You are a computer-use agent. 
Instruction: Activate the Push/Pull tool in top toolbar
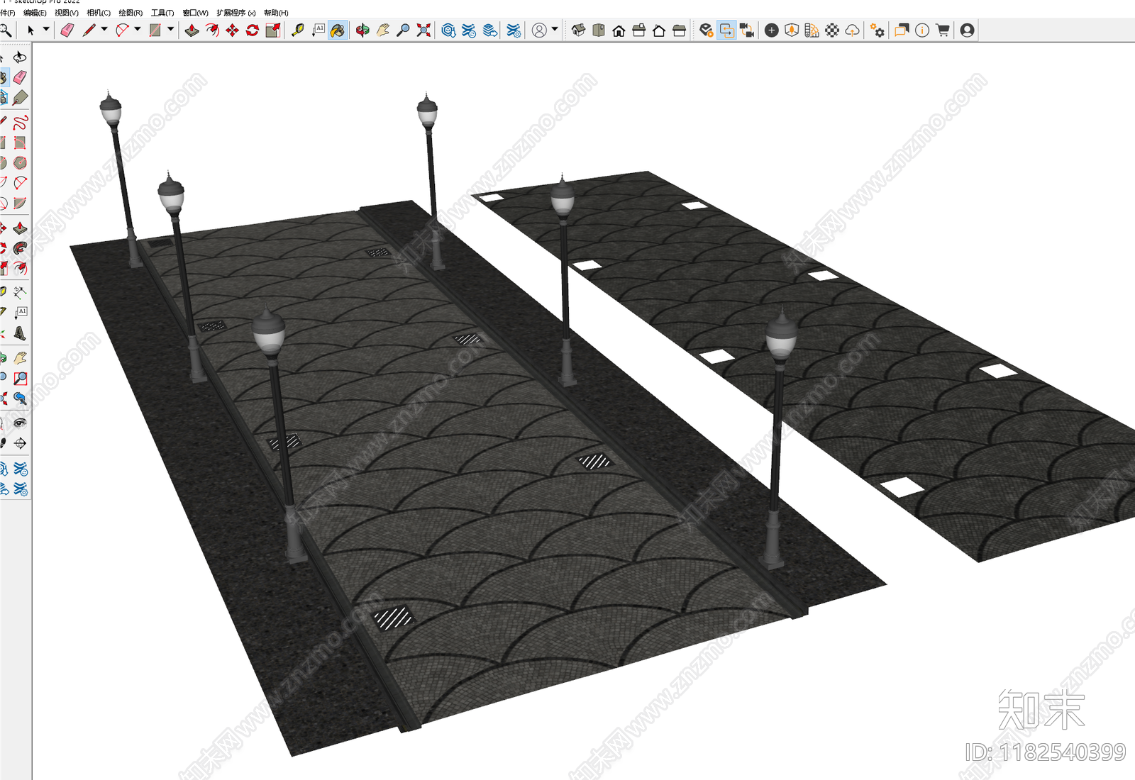192,30
